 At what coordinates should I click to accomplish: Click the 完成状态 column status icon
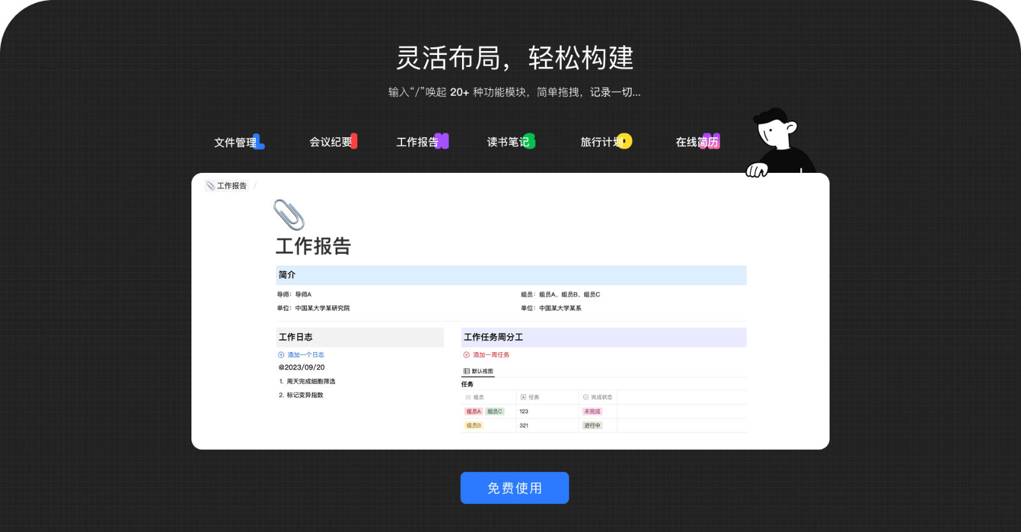point(586,397)
